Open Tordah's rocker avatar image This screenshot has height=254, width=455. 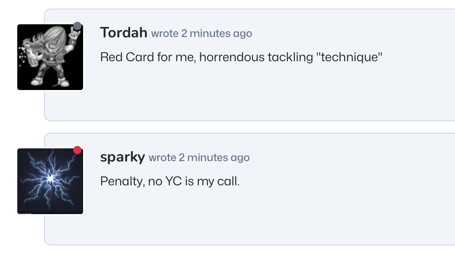click(x=50, y=57)
